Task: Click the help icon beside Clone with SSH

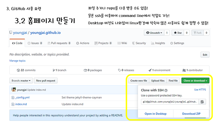Action: [166, 91]
